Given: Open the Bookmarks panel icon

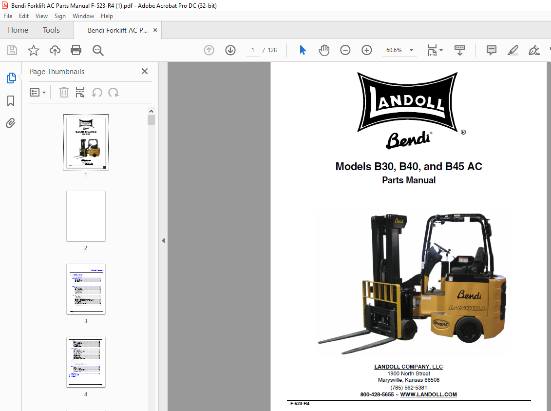Looking at the screenshot, I should point(11,101).
